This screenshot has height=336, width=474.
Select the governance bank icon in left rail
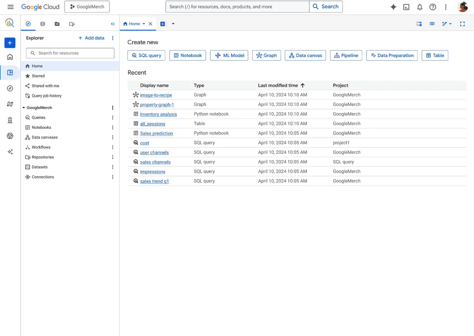point(10,120)
